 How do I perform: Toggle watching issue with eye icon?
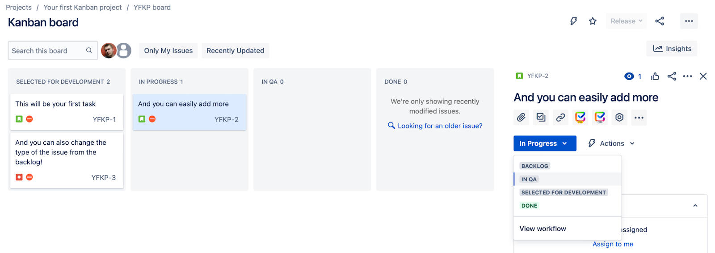[x=629, y=76]
